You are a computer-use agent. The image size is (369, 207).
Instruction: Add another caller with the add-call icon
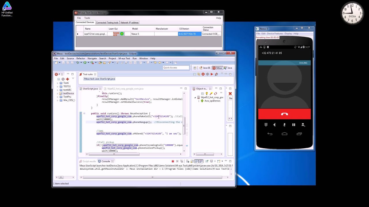click(x=303, y=125)
